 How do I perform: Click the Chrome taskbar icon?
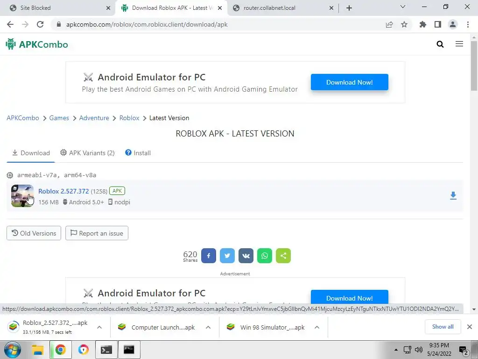(60, 350)
